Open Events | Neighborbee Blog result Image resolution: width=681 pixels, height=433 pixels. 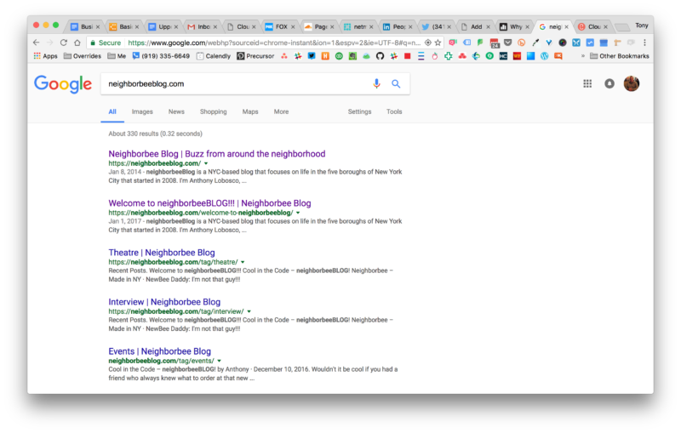(159, 351)
